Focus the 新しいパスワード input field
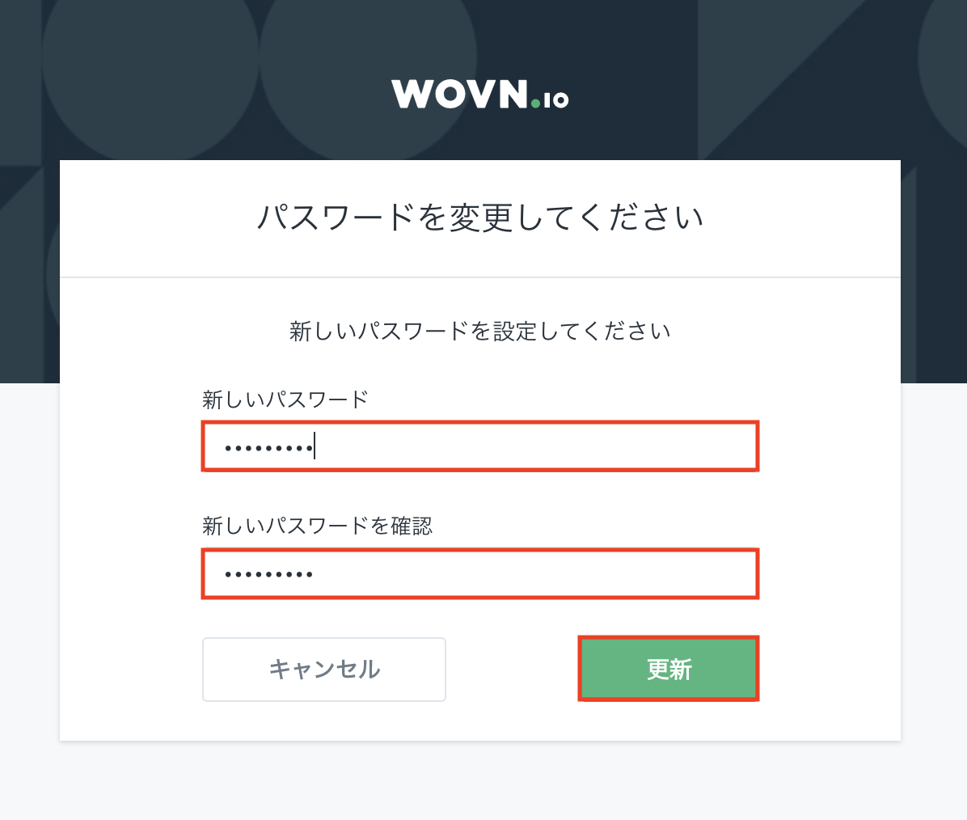The image size is (967, 820). click(x=479, y=446)
